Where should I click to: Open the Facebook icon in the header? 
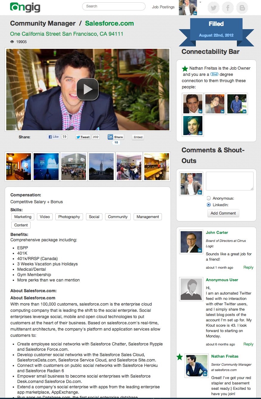(228, 8)
